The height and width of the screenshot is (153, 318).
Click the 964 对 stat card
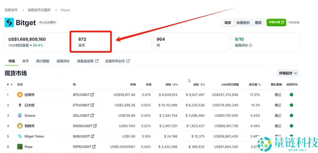(x=191, y=42)
